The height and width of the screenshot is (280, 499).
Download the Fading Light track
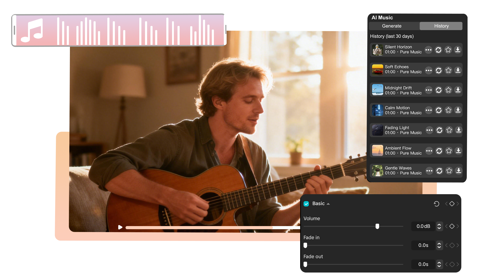click(459, 130)
